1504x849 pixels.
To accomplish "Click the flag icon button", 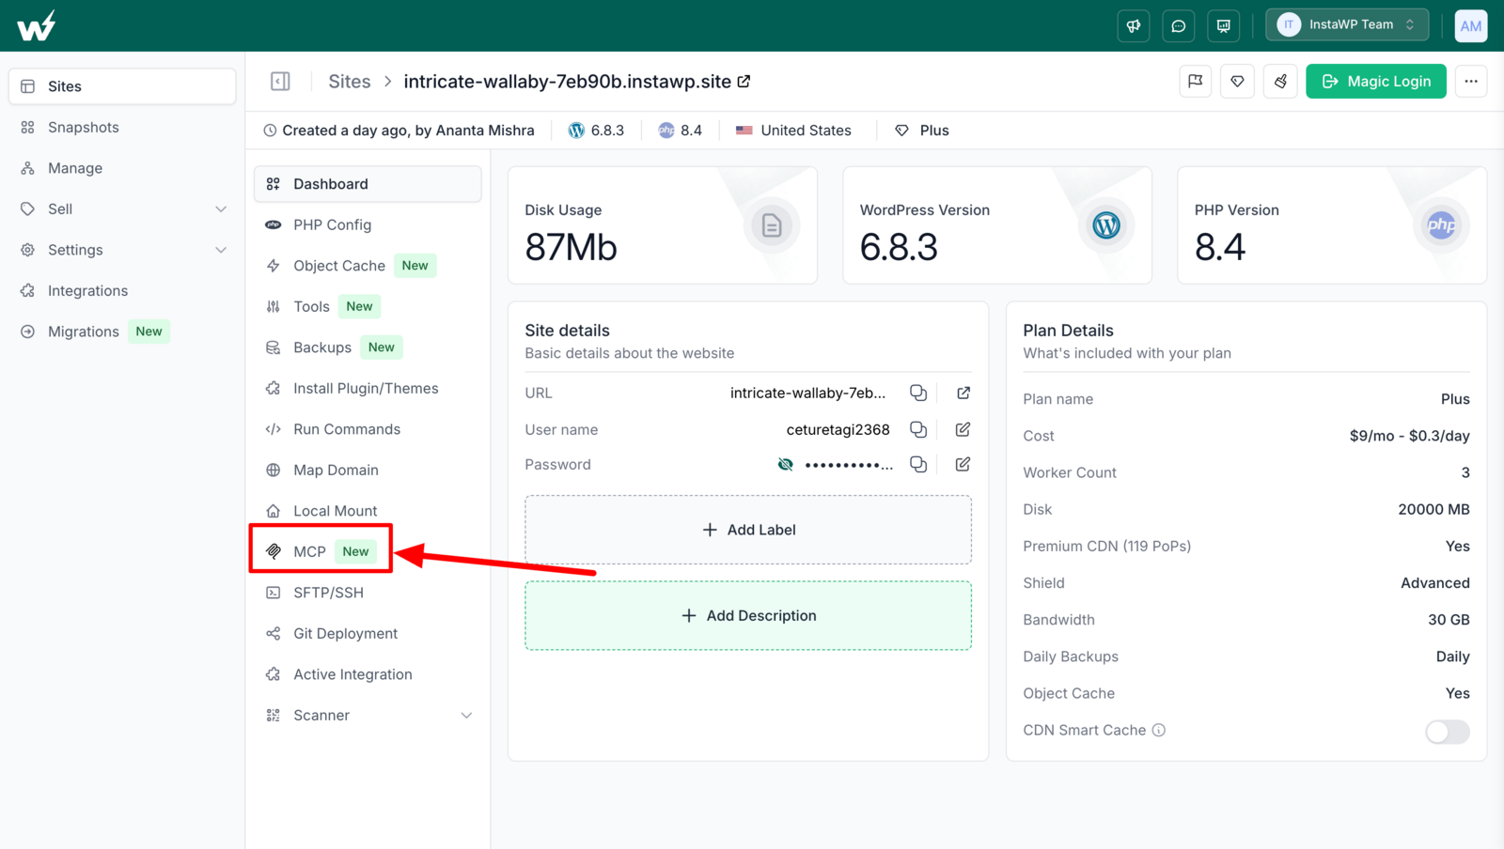I will (x=1195, y=82).
